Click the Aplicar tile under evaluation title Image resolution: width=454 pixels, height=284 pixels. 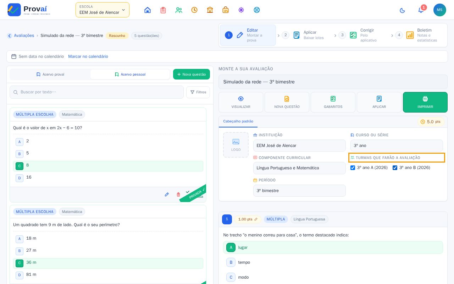(379, 102)
